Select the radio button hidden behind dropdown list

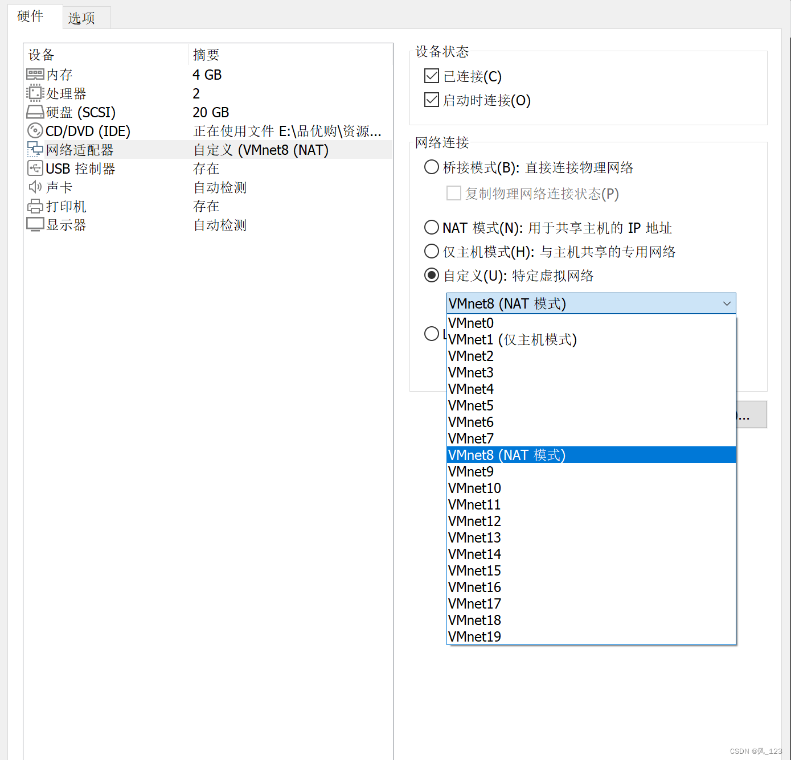point(432,333)
